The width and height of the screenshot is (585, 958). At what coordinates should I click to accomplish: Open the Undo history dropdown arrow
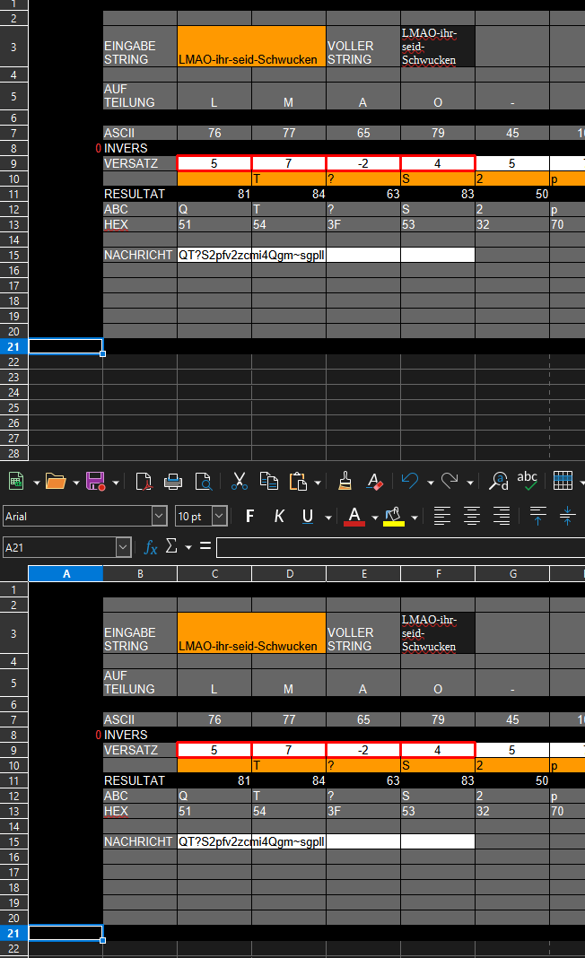click(431, 483)
